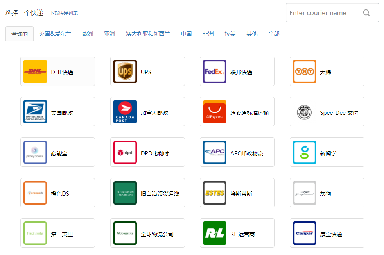
Task: Choose the USPS eagle logo
Action: [x=35, y=112]
